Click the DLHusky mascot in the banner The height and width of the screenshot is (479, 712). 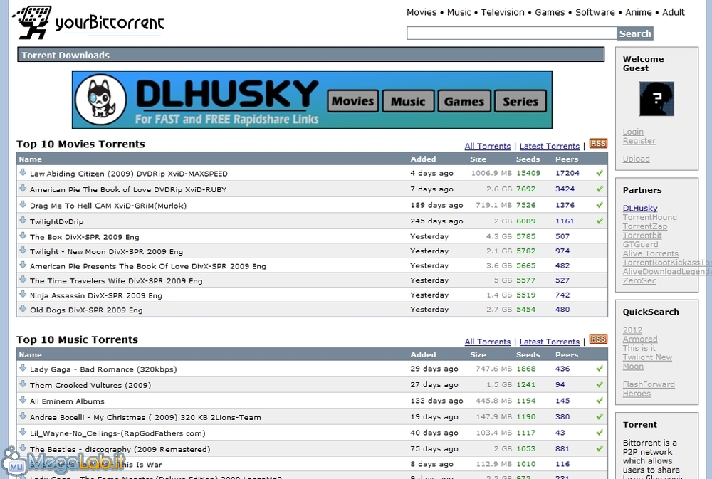[101, 100]
